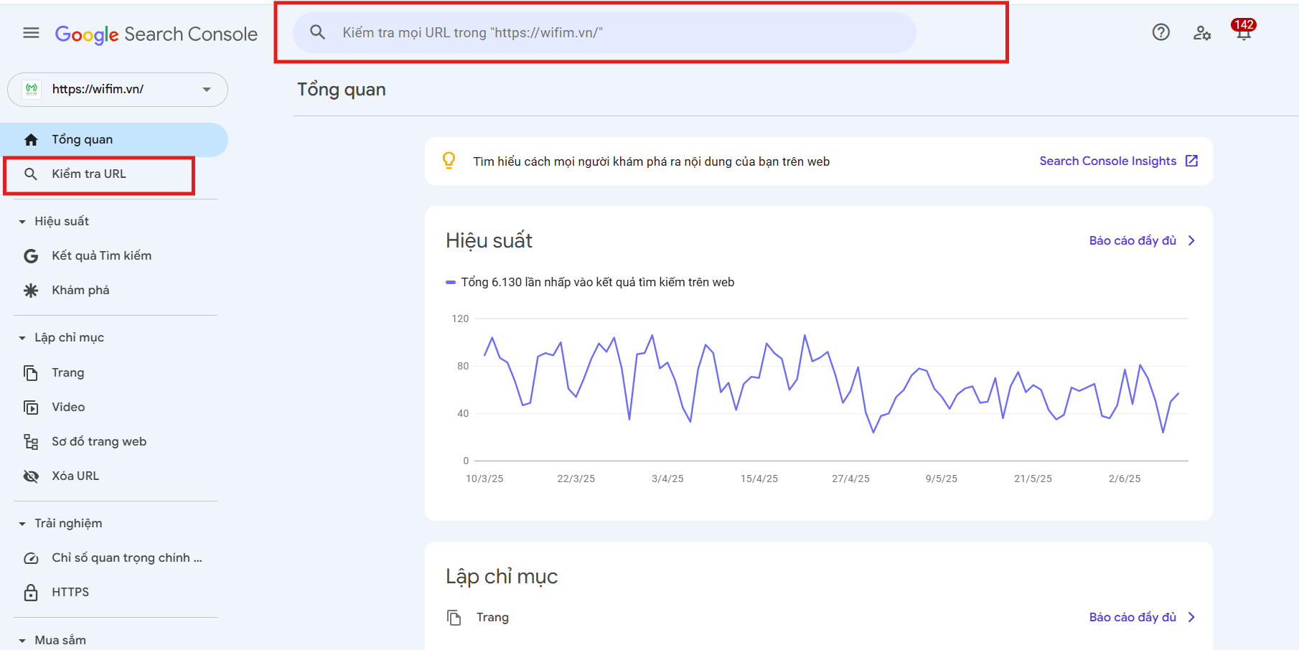Click the Xóa URL crossed-eye icon
The height and width of the screenshot is (650, 1299).
(x=31, y=476)
